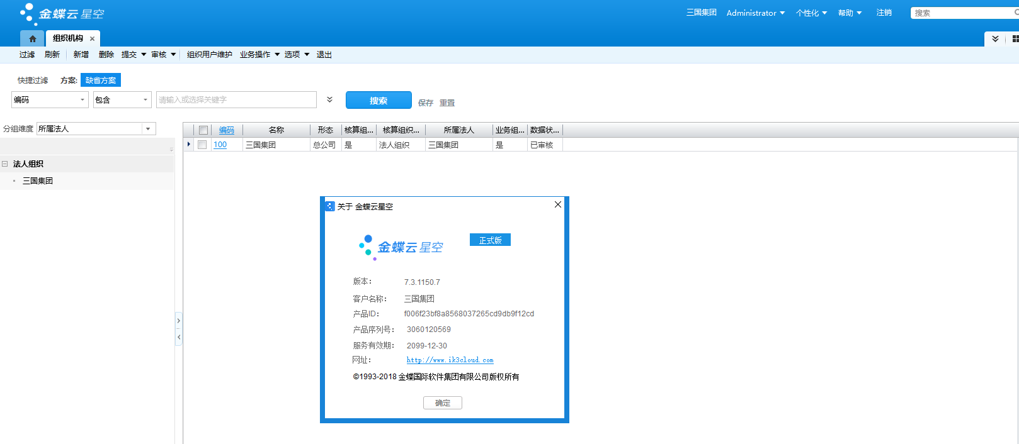Expand more filter conditions double-chevron

(329, 99)
